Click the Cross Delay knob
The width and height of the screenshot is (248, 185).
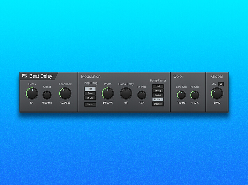click(x=126, y=93)
